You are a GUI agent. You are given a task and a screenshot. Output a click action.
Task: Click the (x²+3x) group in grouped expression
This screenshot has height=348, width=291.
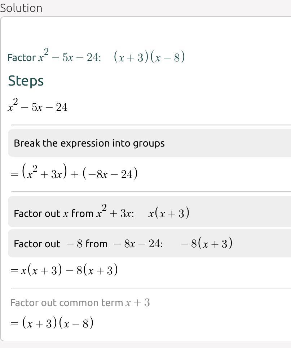(x=44, y=174)
